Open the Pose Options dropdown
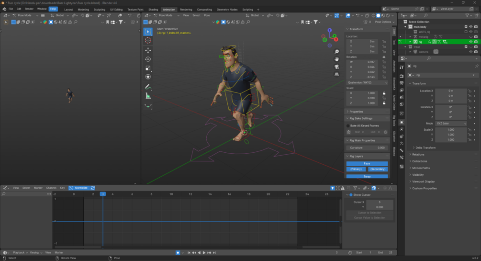The width and height of the screenshot is (481, 261). (385, 22)
